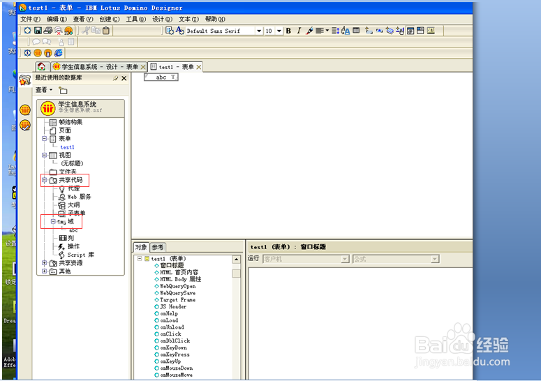Image resolution: width=541 pixels, height=381 pixels.
Task: Click the pin icon on database panel
Action: coord(116,78)
